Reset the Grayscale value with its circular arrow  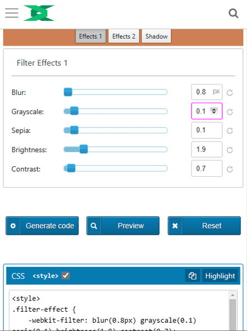point(229,111)
